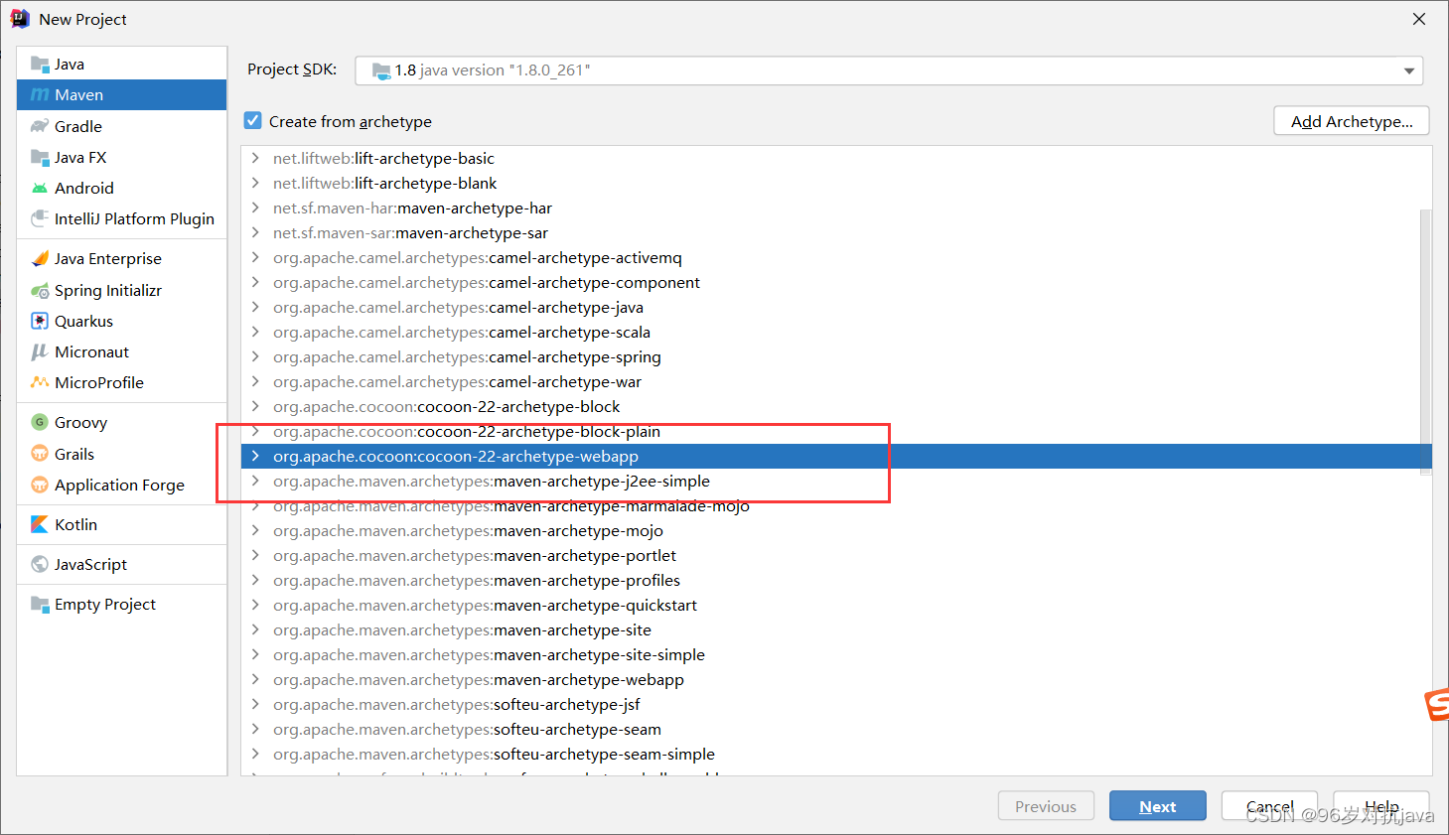Click the Previous button

tap(1046, 806)
